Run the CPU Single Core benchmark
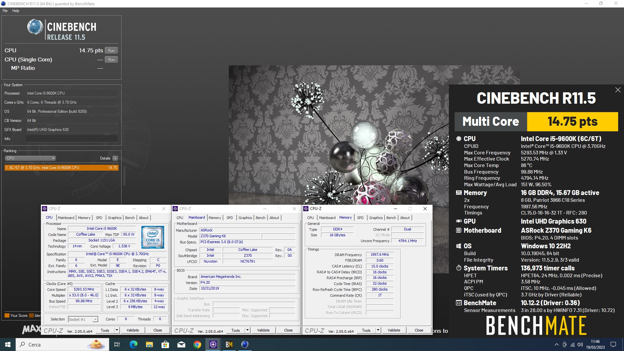This screenshot has height=351, width=624. 111,60
